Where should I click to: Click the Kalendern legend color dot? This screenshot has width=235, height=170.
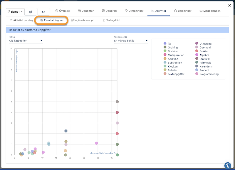coord(197,67)
